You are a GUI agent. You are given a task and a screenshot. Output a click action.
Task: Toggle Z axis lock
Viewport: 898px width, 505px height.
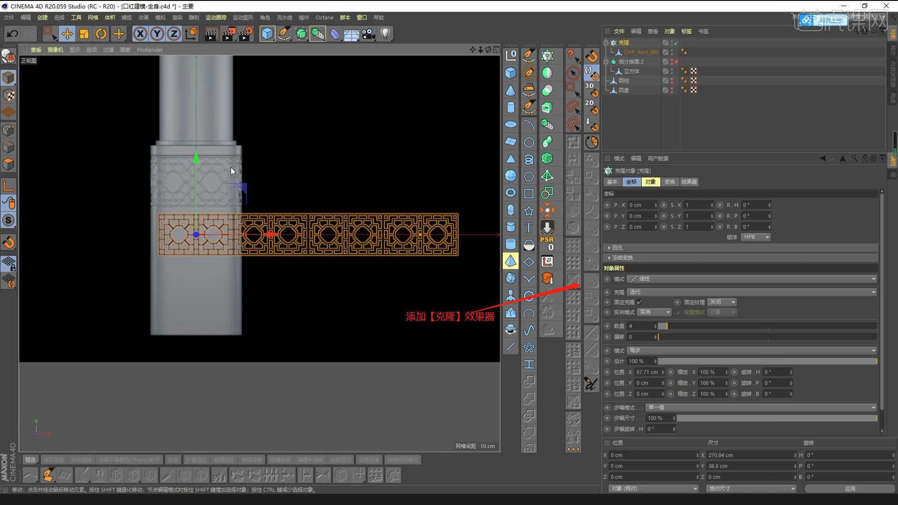click(174, 34)
